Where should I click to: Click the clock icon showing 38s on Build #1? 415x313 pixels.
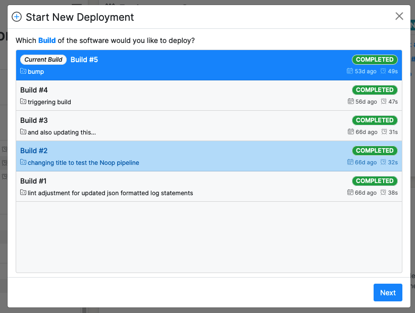click(383, 193)
